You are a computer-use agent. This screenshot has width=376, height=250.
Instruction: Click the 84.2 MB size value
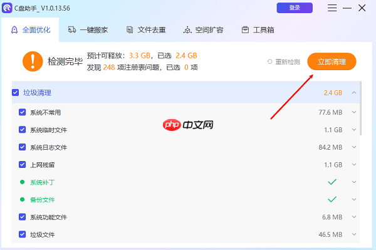[x=330, y=147]
